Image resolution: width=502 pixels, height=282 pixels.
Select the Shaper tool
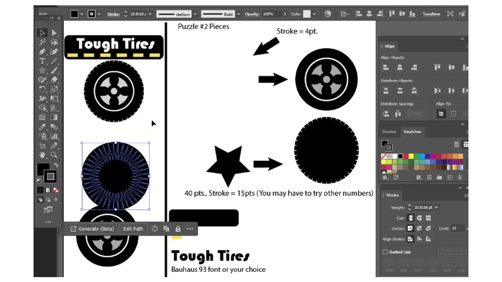coord(42,80)
